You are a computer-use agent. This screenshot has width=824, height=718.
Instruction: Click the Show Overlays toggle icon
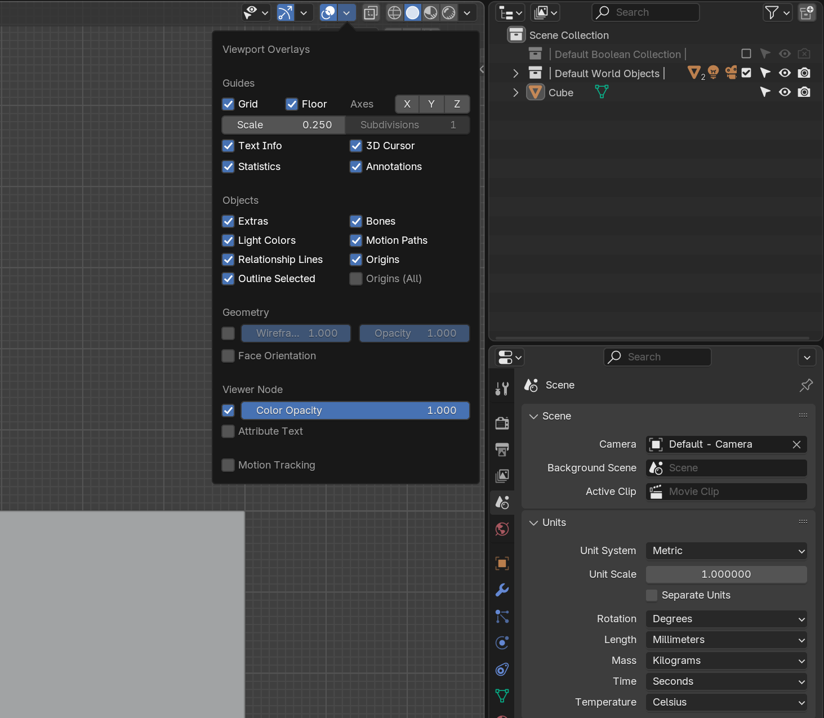[x=328, y=12]
